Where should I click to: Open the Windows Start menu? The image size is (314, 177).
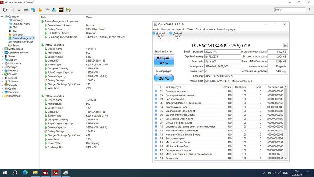[5, 173]
